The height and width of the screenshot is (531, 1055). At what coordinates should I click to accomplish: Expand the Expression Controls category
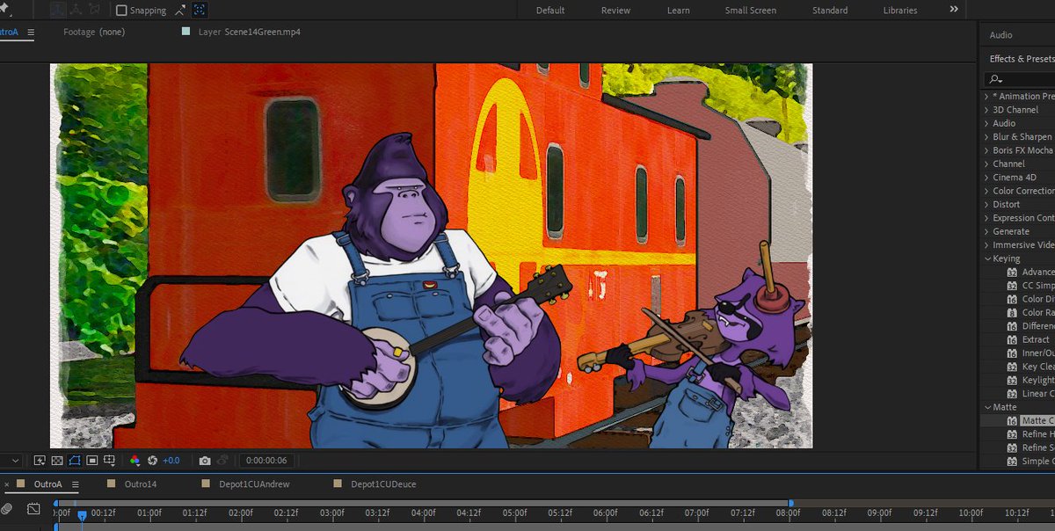click(986, 218)
